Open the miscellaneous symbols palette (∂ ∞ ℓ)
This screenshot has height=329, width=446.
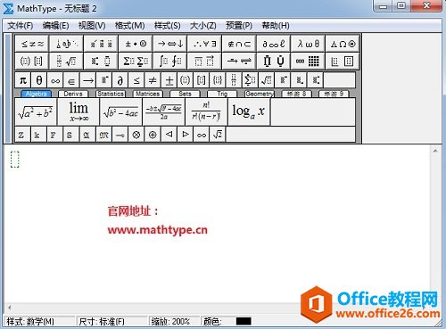click(x=274, y=44)
